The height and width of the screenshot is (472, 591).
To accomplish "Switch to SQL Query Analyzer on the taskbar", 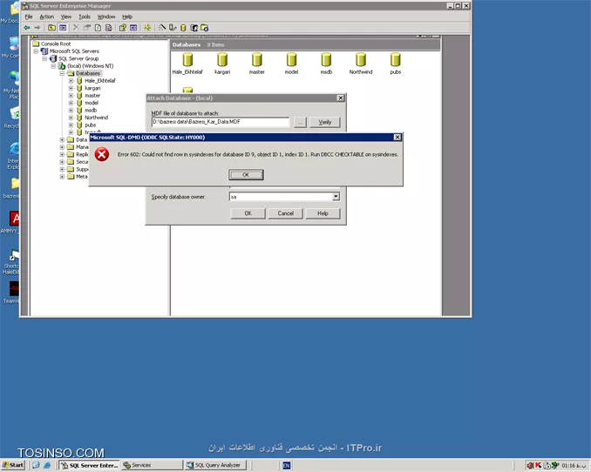I will tap(215, 465).
